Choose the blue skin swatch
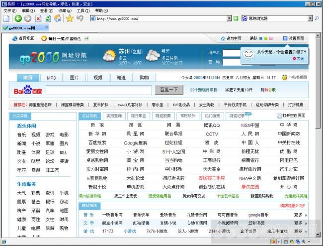 (x=261, y=38)
